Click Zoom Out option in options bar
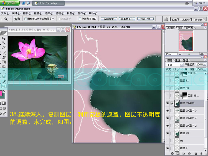Viewport: 208px width, 156px height. [19, 19]
